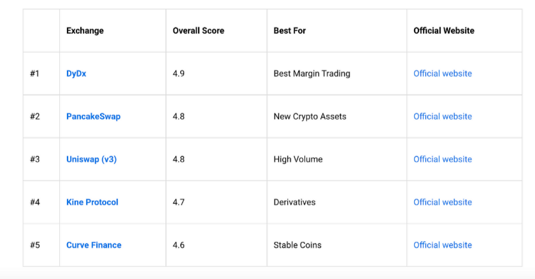This screenshot has height=279, width=535.
Task: Click the Official Website column header
Action: tap(444, 31)
